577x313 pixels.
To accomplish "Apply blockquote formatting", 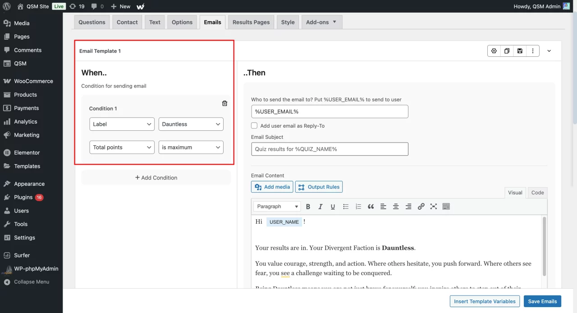I will [x=371, y=207].
